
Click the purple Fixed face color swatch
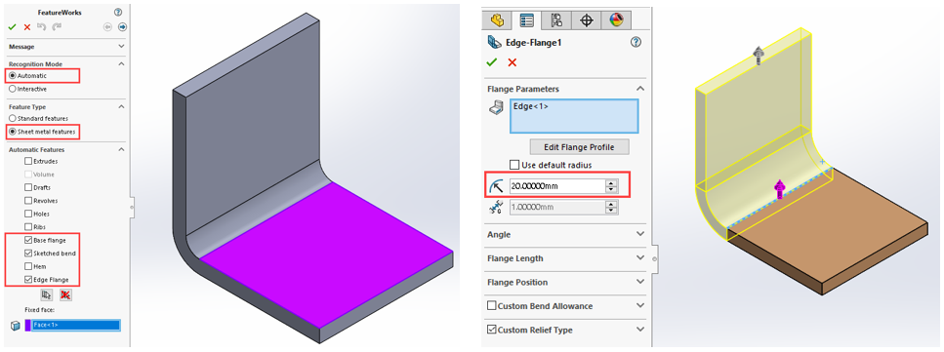point(27,325)
